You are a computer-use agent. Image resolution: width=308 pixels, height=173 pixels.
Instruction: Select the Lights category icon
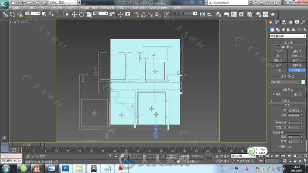pyautogui.click(x=283, y=30)
